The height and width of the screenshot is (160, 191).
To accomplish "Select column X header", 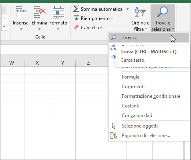I will 37,63.
